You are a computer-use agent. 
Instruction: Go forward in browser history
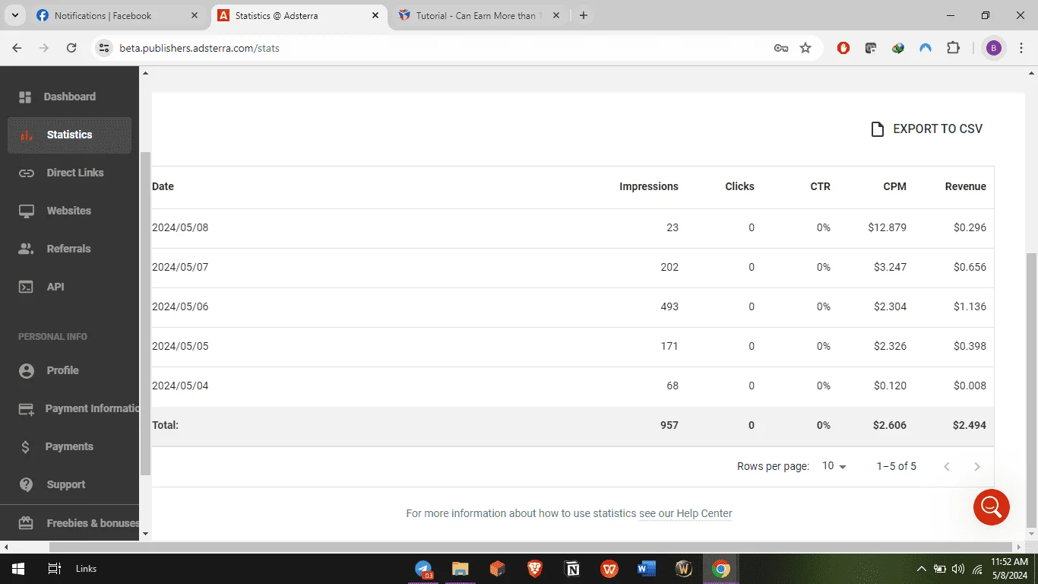click(44, 48)
